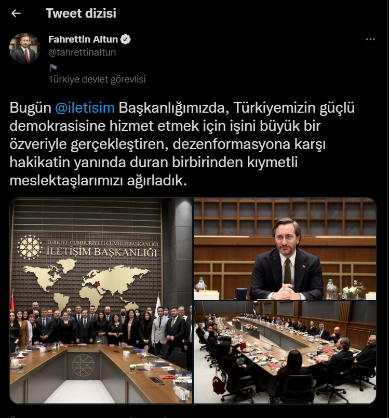The image size is (389, 418).
Task: Go back using the left arrow
Action: 16,14
